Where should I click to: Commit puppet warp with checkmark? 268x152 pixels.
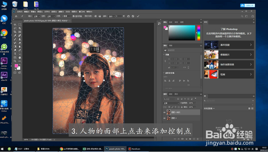click(x=138, y=16)
